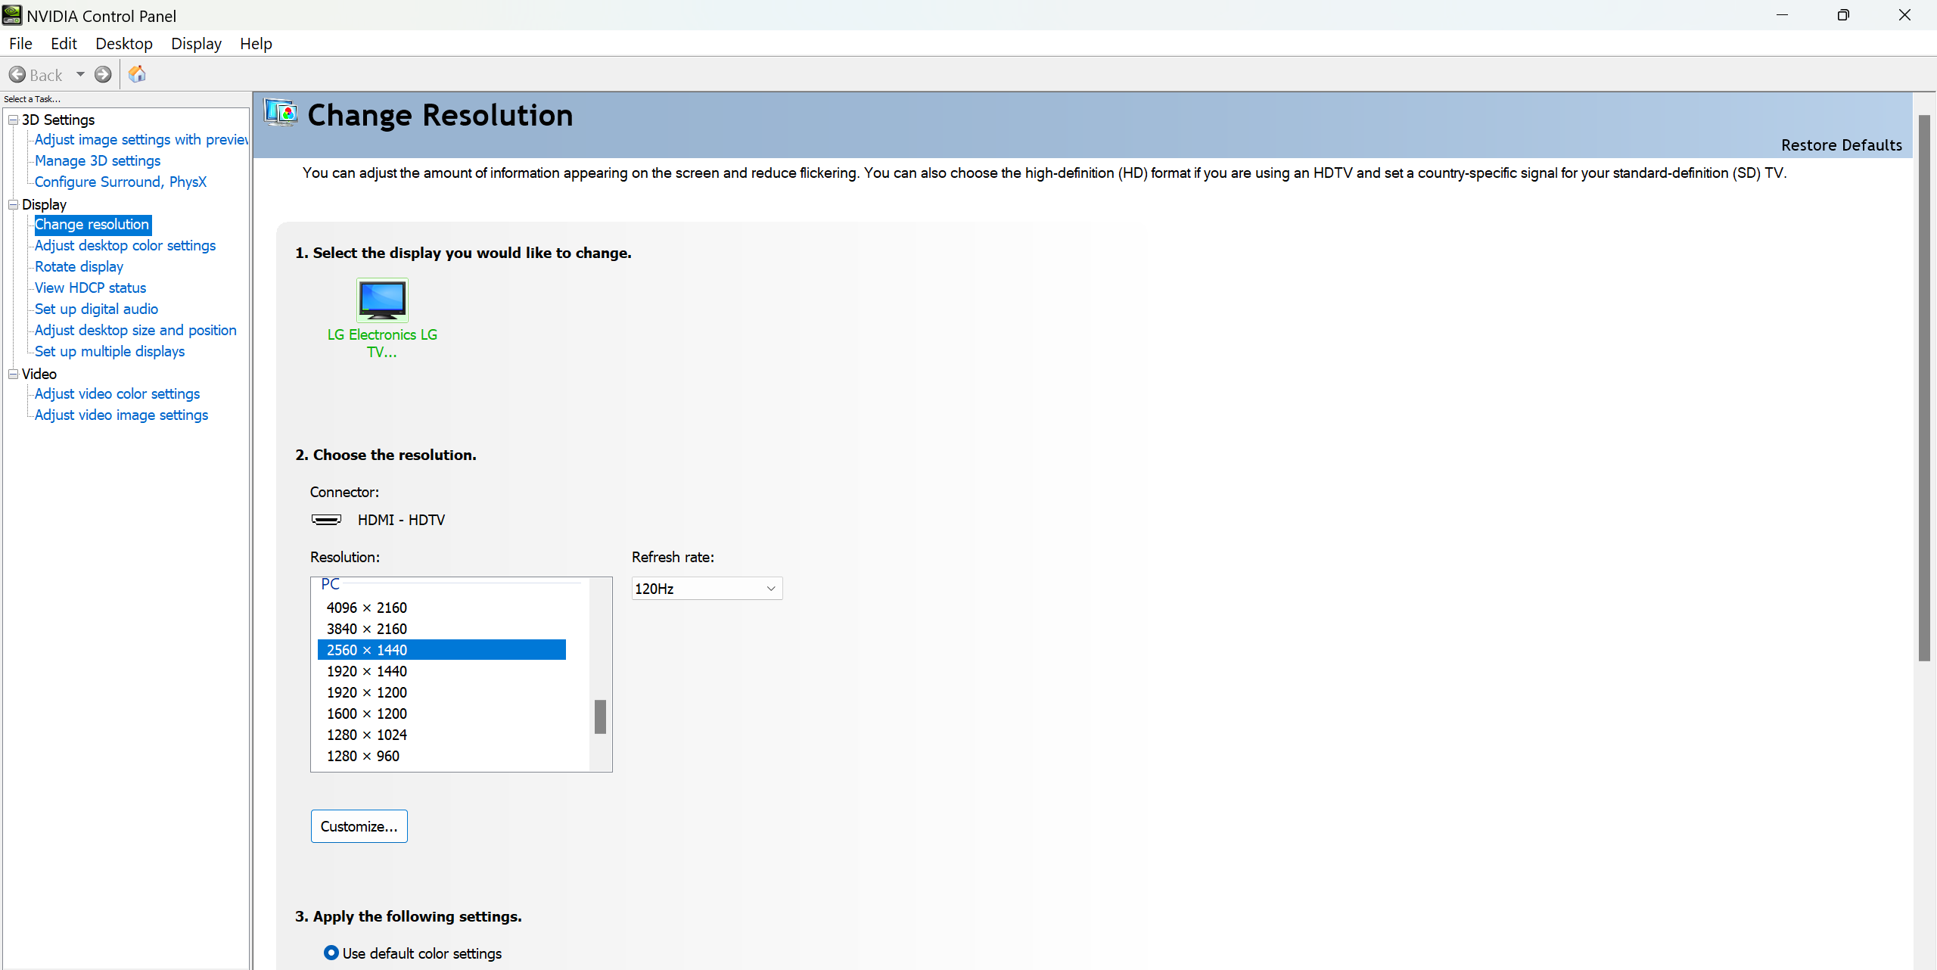Image resolution: width=1937 pixels, height=970 pixels.
Task: Open Configure Surround, PhysX task
Action: (120, 182)
